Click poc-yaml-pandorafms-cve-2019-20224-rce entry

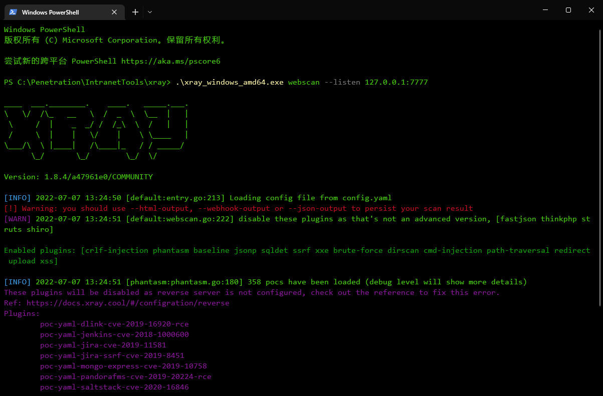point(126,376)
